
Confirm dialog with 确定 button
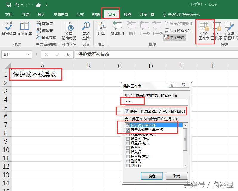coord(152,176)
